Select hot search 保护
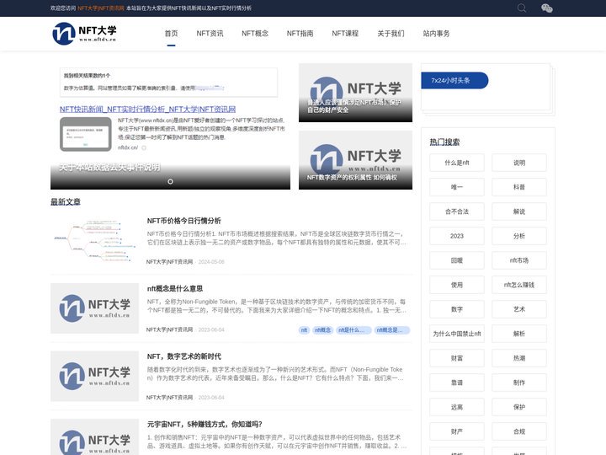606x455 pixels. coord(519,407)
